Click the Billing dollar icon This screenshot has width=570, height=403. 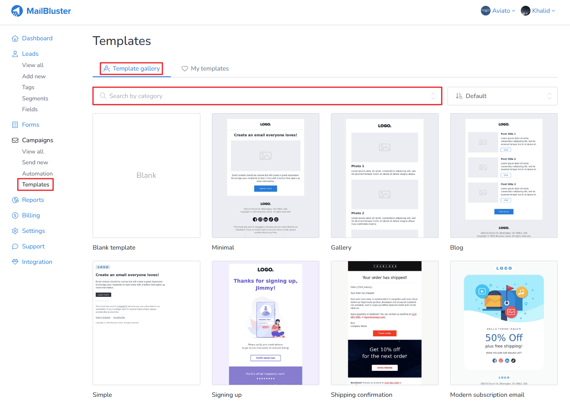[15, 215]
